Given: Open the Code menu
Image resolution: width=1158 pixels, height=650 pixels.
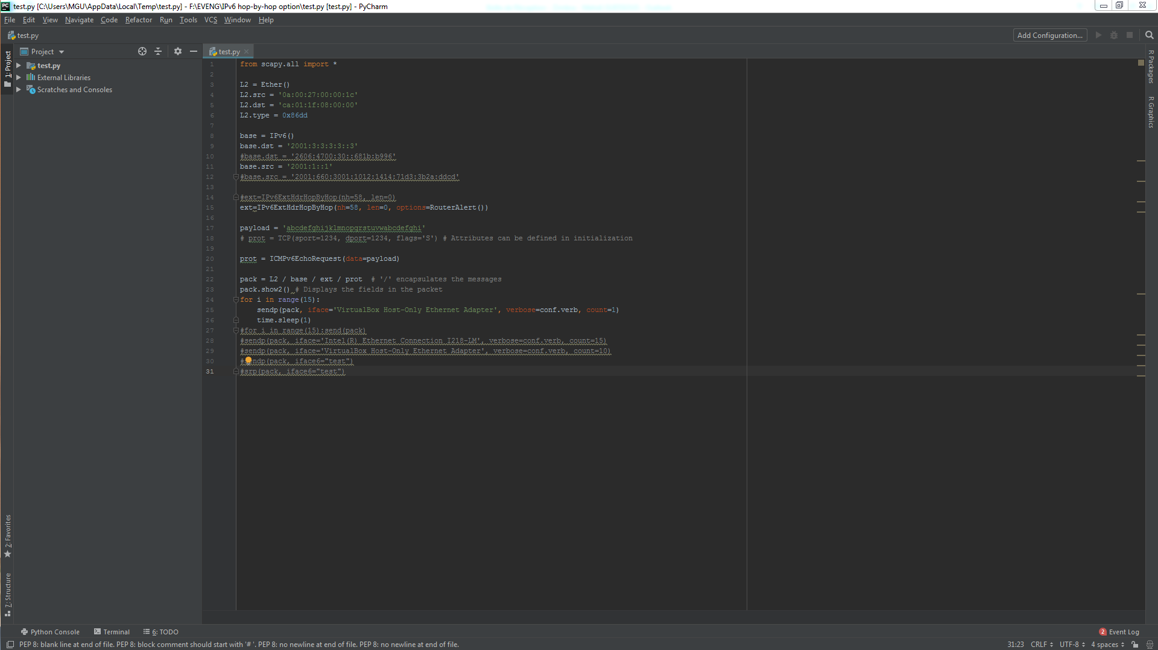Looking at the screenshot, I should tap(109, 20).
